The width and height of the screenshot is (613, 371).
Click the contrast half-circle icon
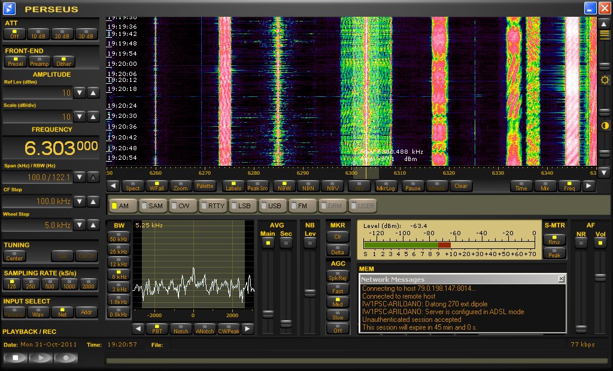tap(605, 126)
